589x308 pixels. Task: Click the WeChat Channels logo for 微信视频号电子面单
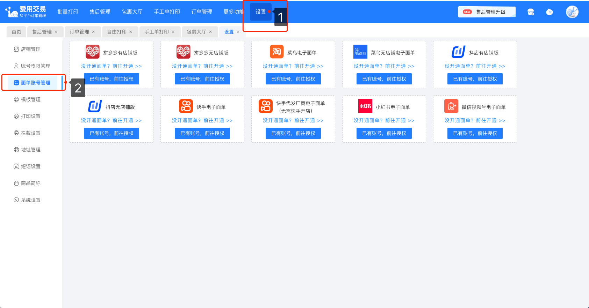tap(451, 106)
